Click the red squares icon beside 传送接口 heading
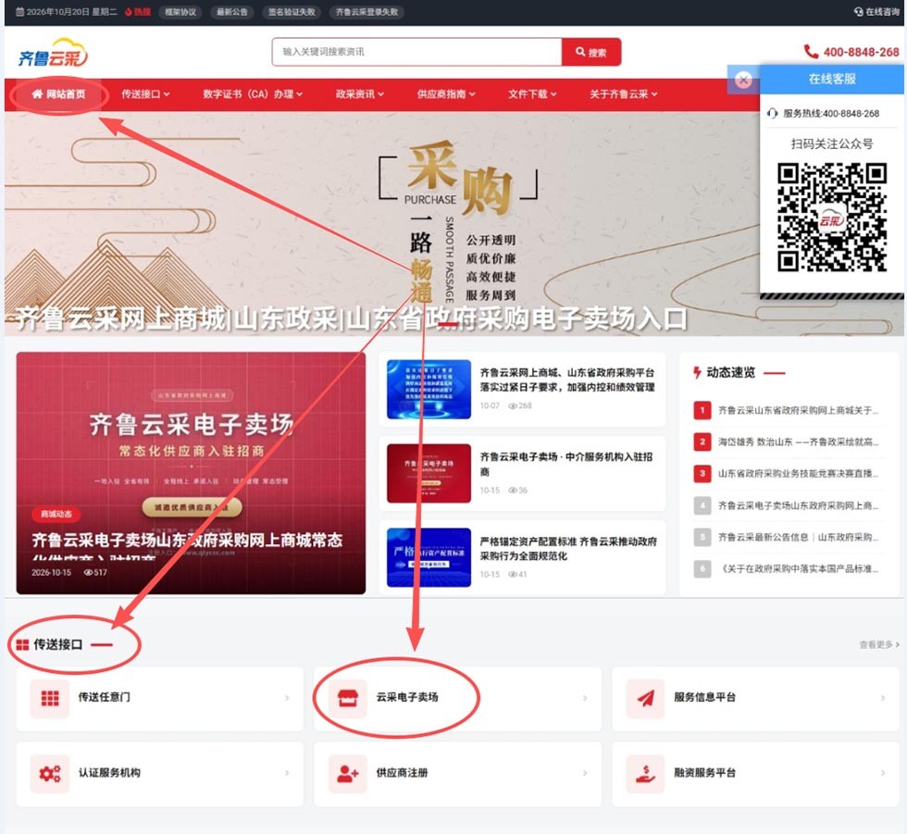Viewport: 907px width, 834px height. (x=22, y=644)
